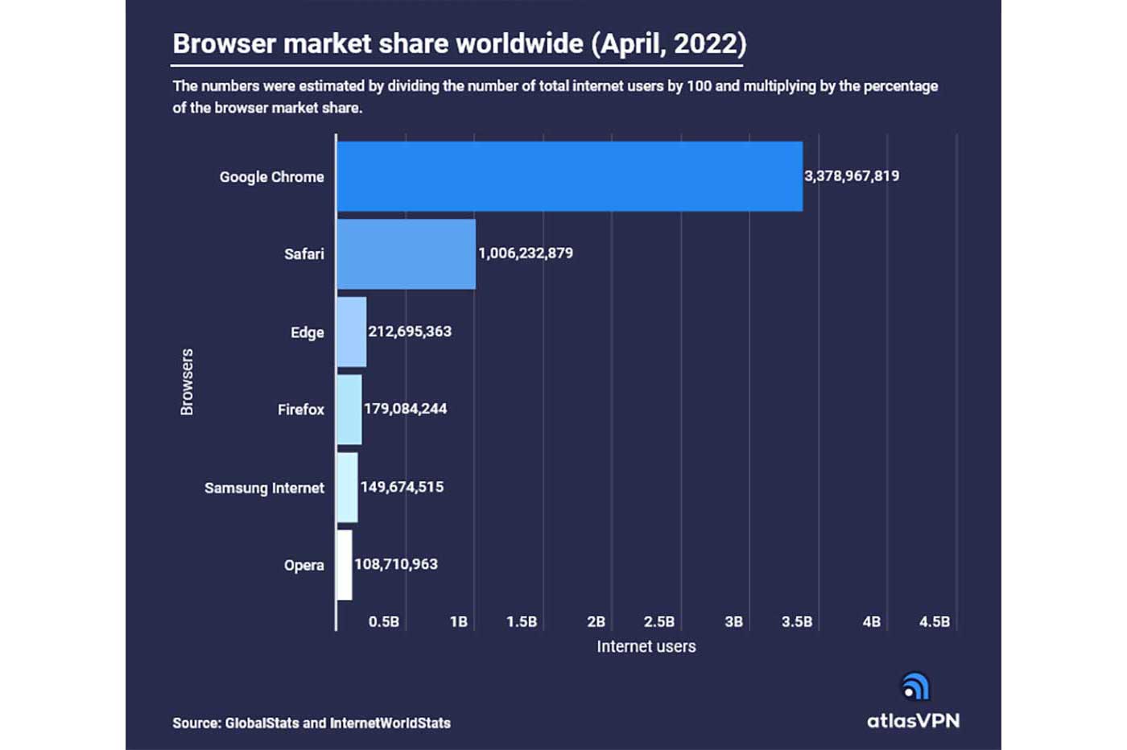Click the 'Edge' axis label

click(308, 332)
